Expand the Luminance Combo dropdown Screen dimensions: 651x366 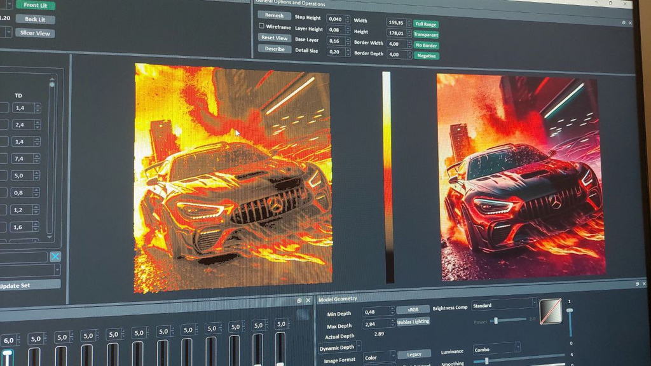coord(496,349)
